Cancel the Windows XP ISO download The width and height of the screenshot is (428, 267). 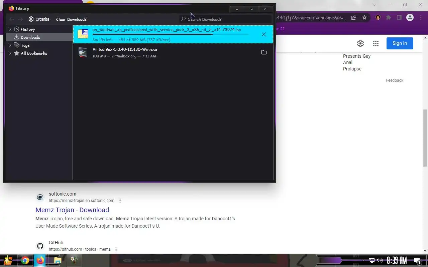tap(264, 34)
